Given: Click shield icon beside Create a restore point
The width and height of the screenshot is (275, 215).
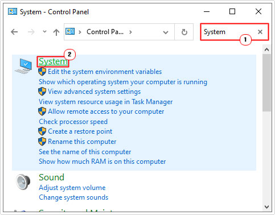Looking at the screenshot, I should click(x=42, y=131).
